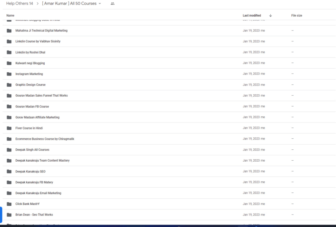Select Ecommerce Business Course by Chiragmalik name

pyautogui.click(x=45, y=139)
